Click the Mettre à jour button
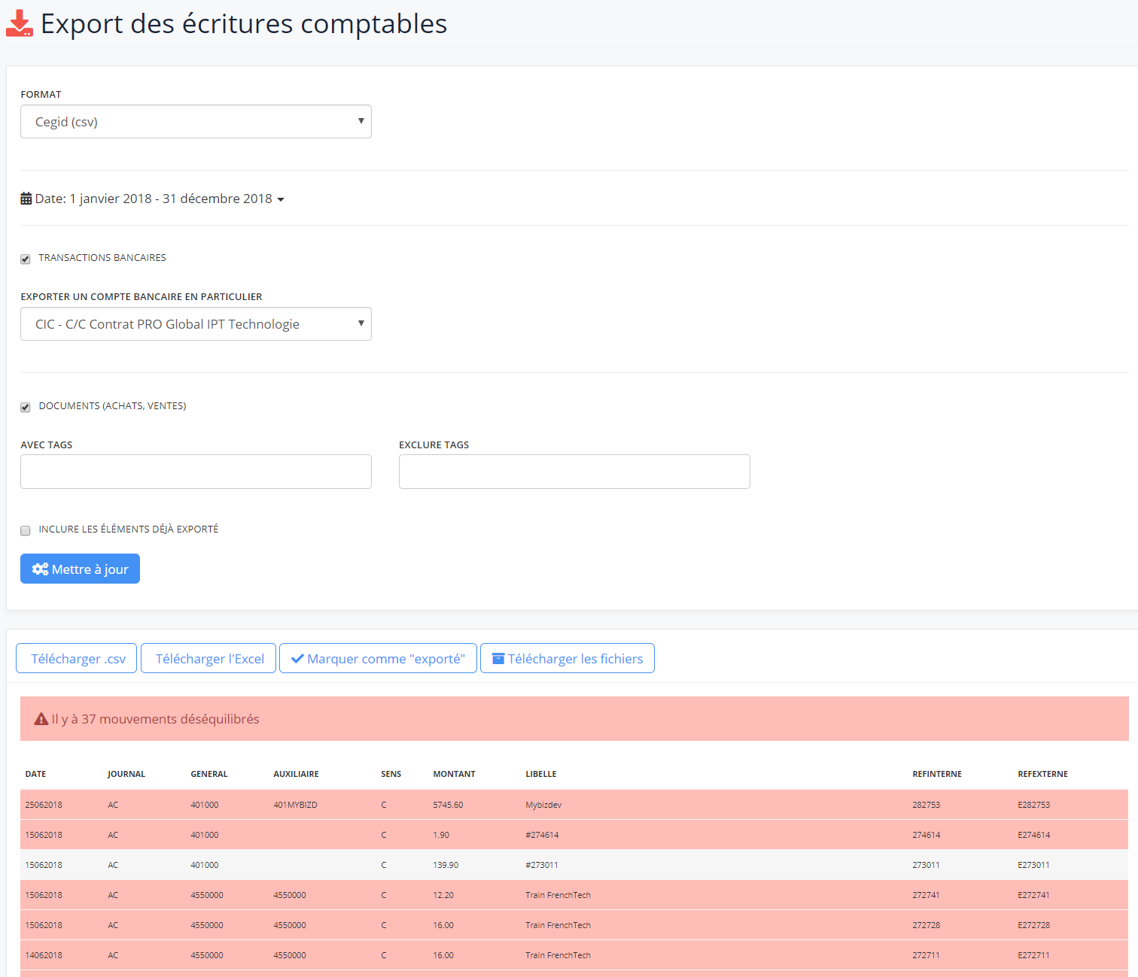Screen dimensions: 1138x977 coord(80,569)
